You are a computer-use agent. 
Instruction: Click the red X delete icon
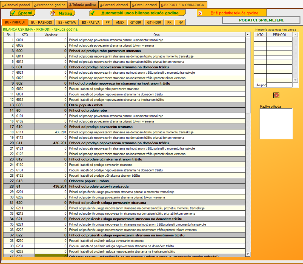point(200,13)
